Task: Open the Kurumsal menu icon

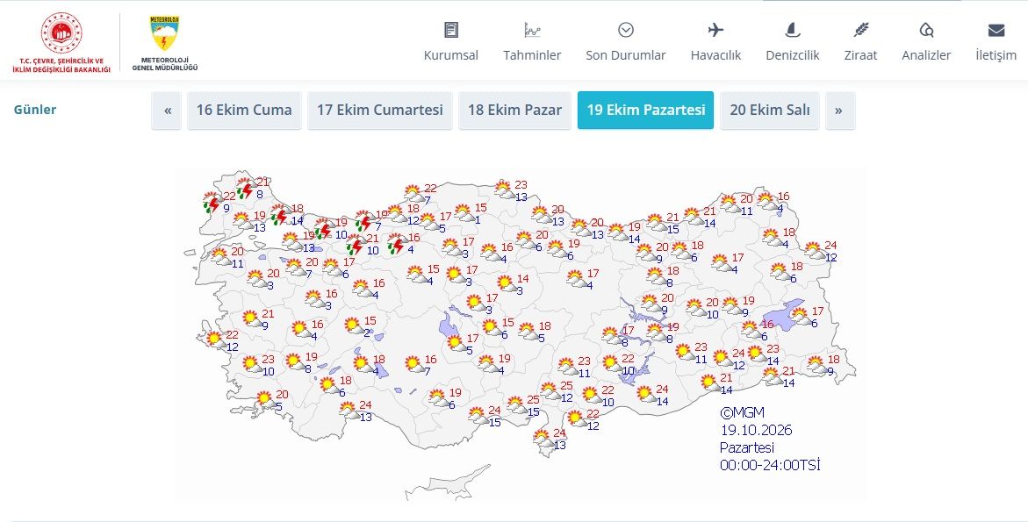Action: point(451,30)
